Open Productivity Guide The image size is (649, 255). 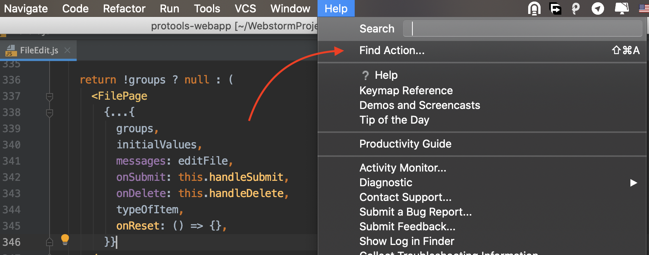[x=482, y=144]
